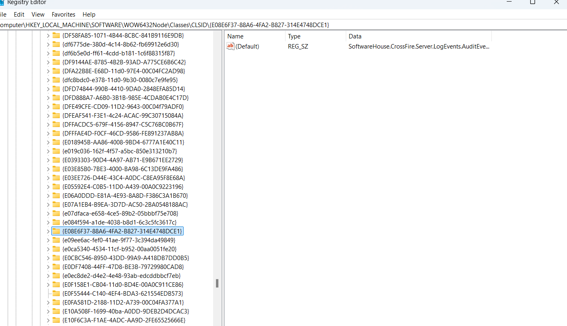Click the folder icon of {df6775de-380d-4c14-8b62-fb69912e6d30}

(x=56, y=44)
